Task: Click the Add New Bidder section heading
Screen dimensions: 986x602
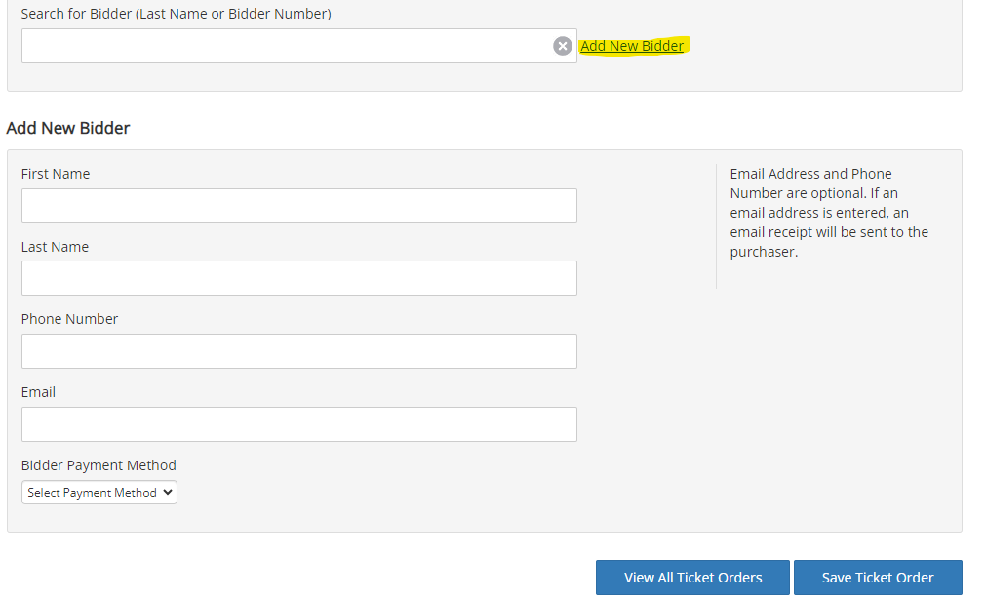Action: pos(68,128)
